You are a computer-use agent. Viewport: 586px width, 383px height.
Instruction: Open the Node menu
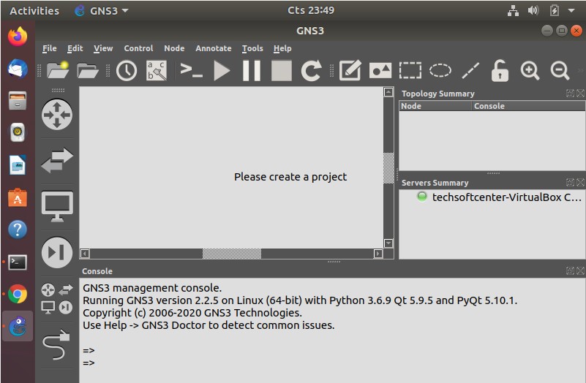point(174,48)
